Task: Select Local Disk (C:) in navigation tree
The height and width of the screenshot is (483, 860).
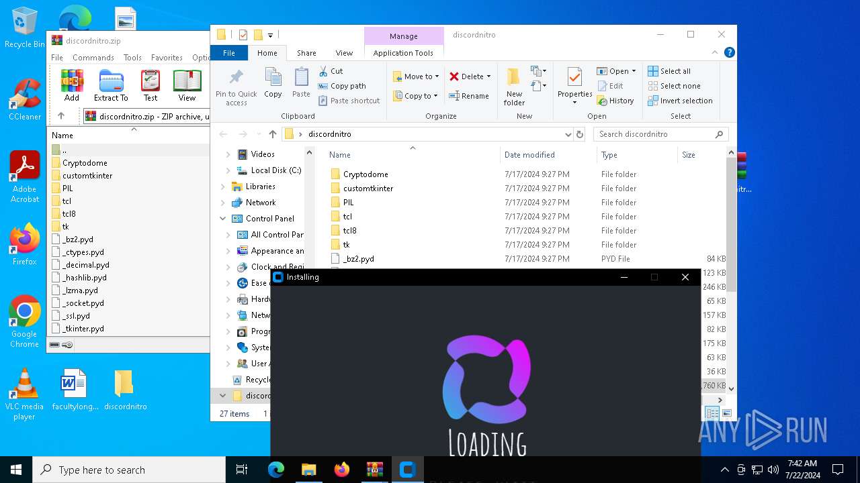Action: (275, 170)
